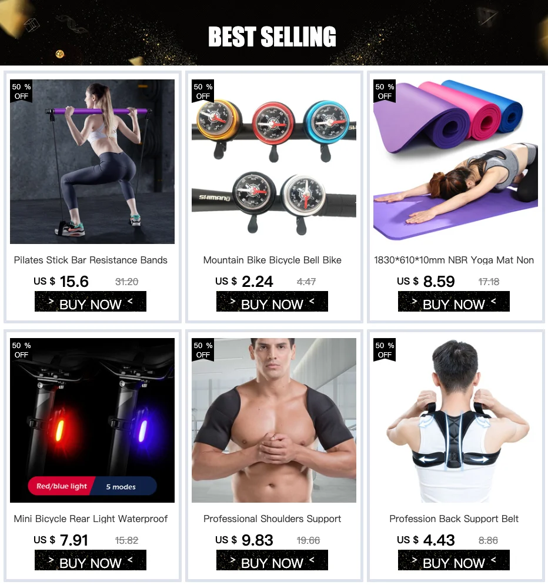Image resolution: width=548 pixels, height=585 pixels.
Task: Buy now the Profession Back Support Belt
Action: tap(453, 560)
